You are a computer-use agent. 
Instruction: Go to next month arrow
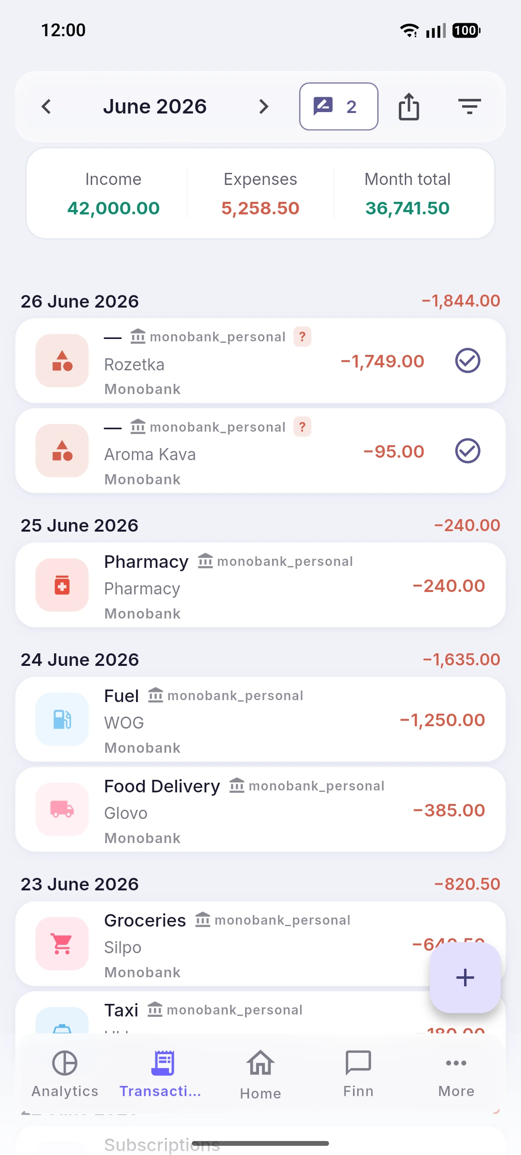(x=263, y=106)
